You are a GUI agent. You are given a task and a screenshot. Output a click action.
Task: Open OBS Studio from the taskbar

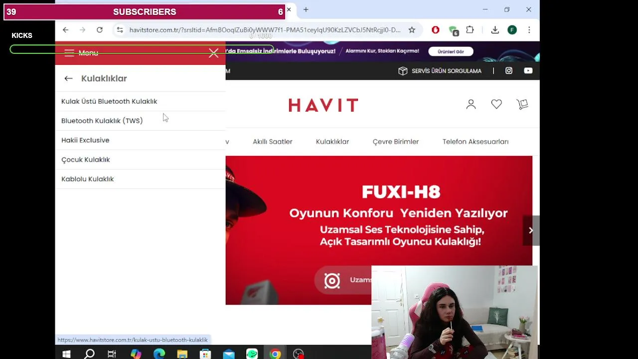[298, 354]
